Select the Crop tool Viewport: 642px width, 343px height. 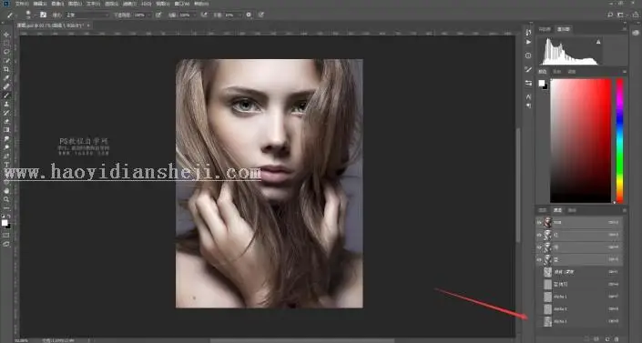coord(6,69)
